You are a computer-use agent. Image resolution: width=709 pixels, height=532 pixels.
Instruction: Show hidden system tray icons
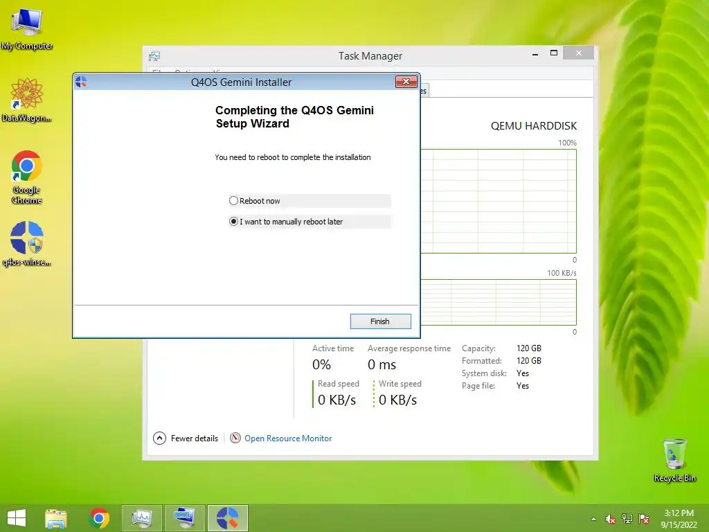(593, 519)
